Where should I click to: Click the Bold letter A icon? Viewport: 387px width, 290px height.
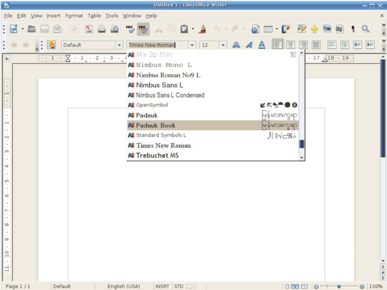pos(235,45)
